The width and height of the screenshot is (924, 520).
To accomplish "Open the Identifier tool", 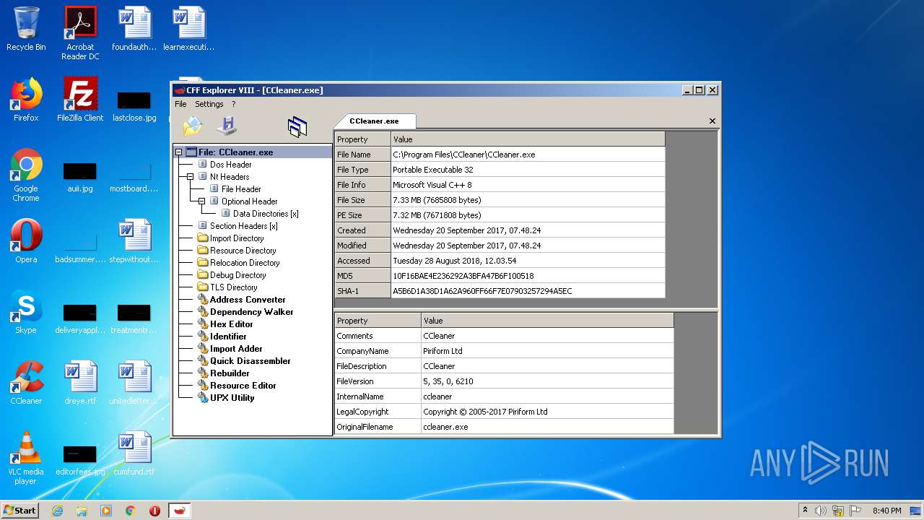I will pyautogui.click(x=228, y=337).
